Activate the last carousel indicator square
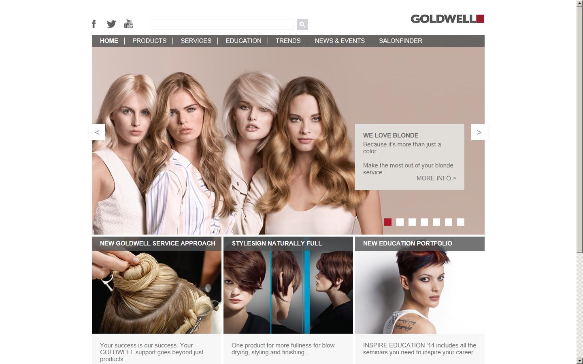This screenshot has width=583, height=364. coord(460,222)
